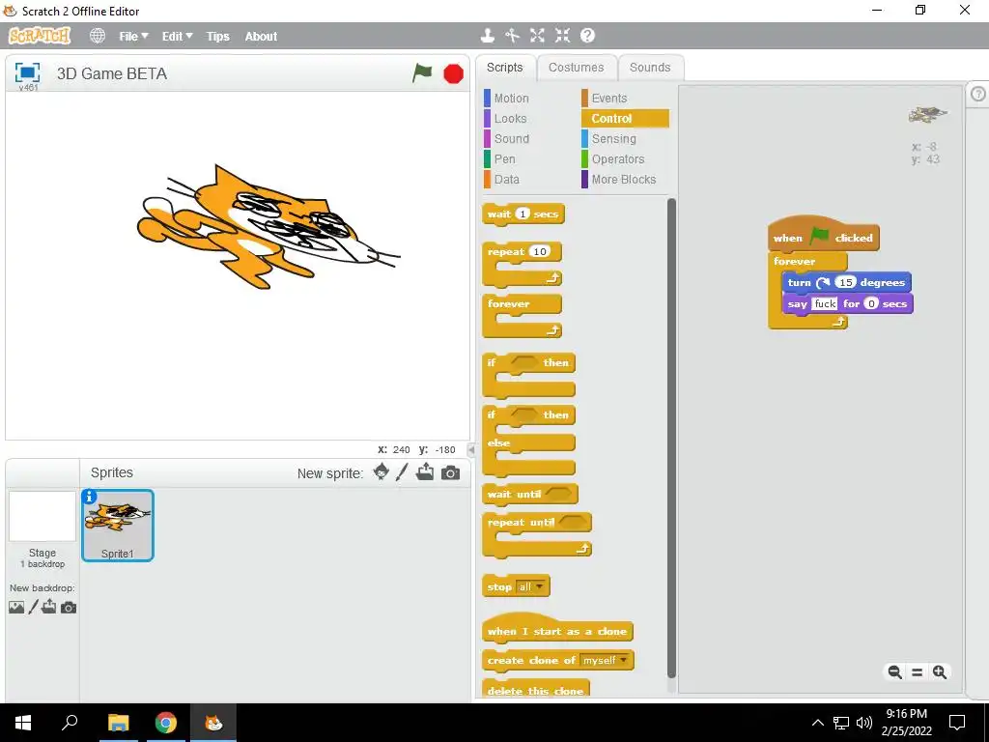Viewport: 989px width, 742px height.
Task: Click the block palette vertical scrollbar
Action: pyautogui.click(x=671, y=439)
